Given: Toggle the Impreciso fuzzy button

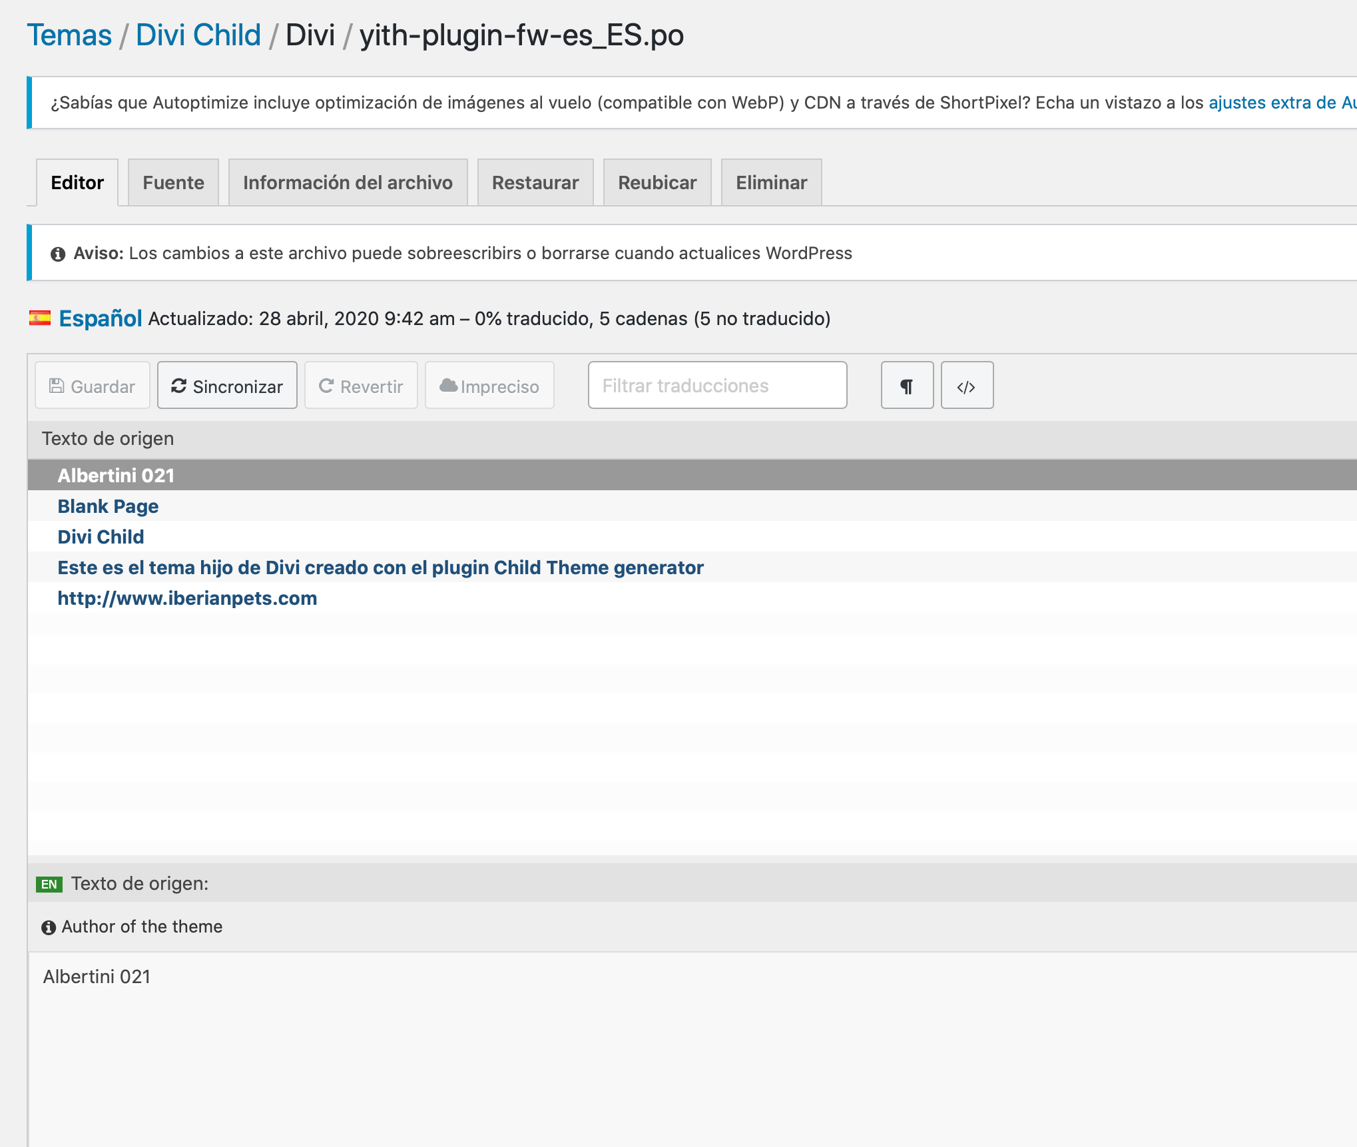Looking at the screenshot, I should 489,386.
